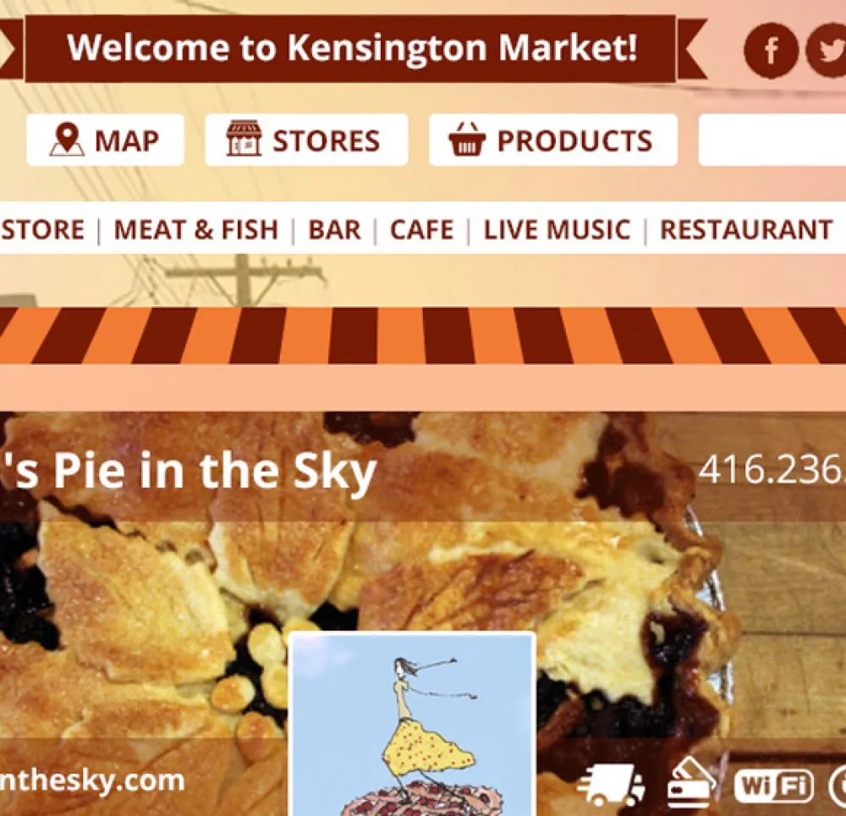This screenshot has width=846, height=816.
Task: Click the map pin icon
Action: pos(67,140)
